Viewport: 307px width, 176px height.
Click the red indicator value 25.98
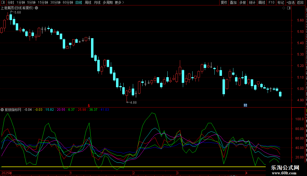82,110
